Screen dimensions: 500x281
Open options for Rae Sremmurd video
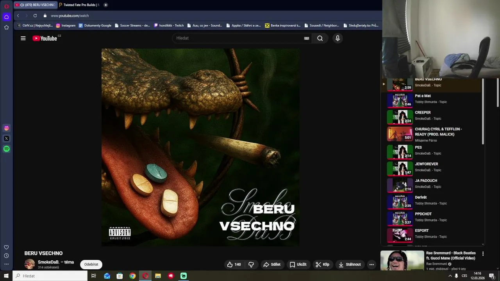click(483, 254)
